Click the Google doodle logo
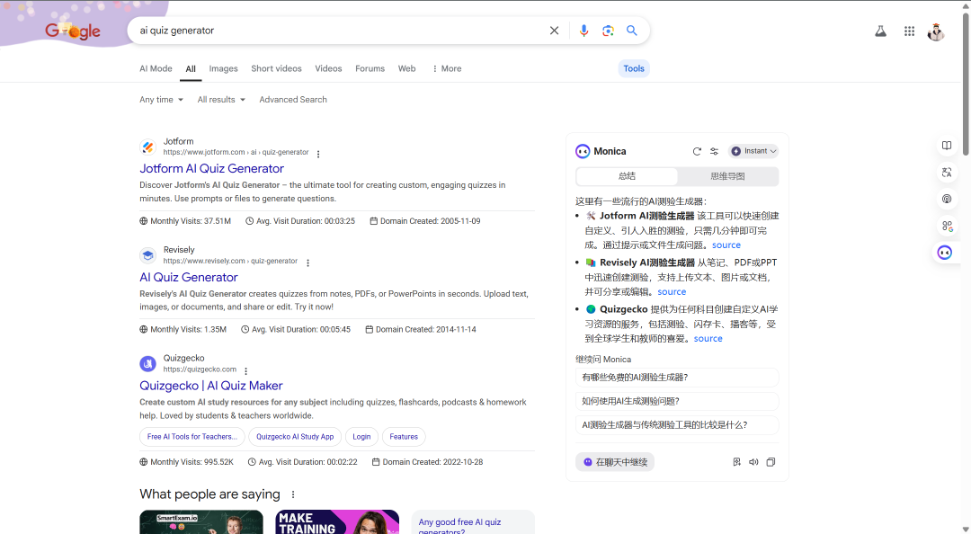This screenshot has width=971, height=534. (73, 31)
